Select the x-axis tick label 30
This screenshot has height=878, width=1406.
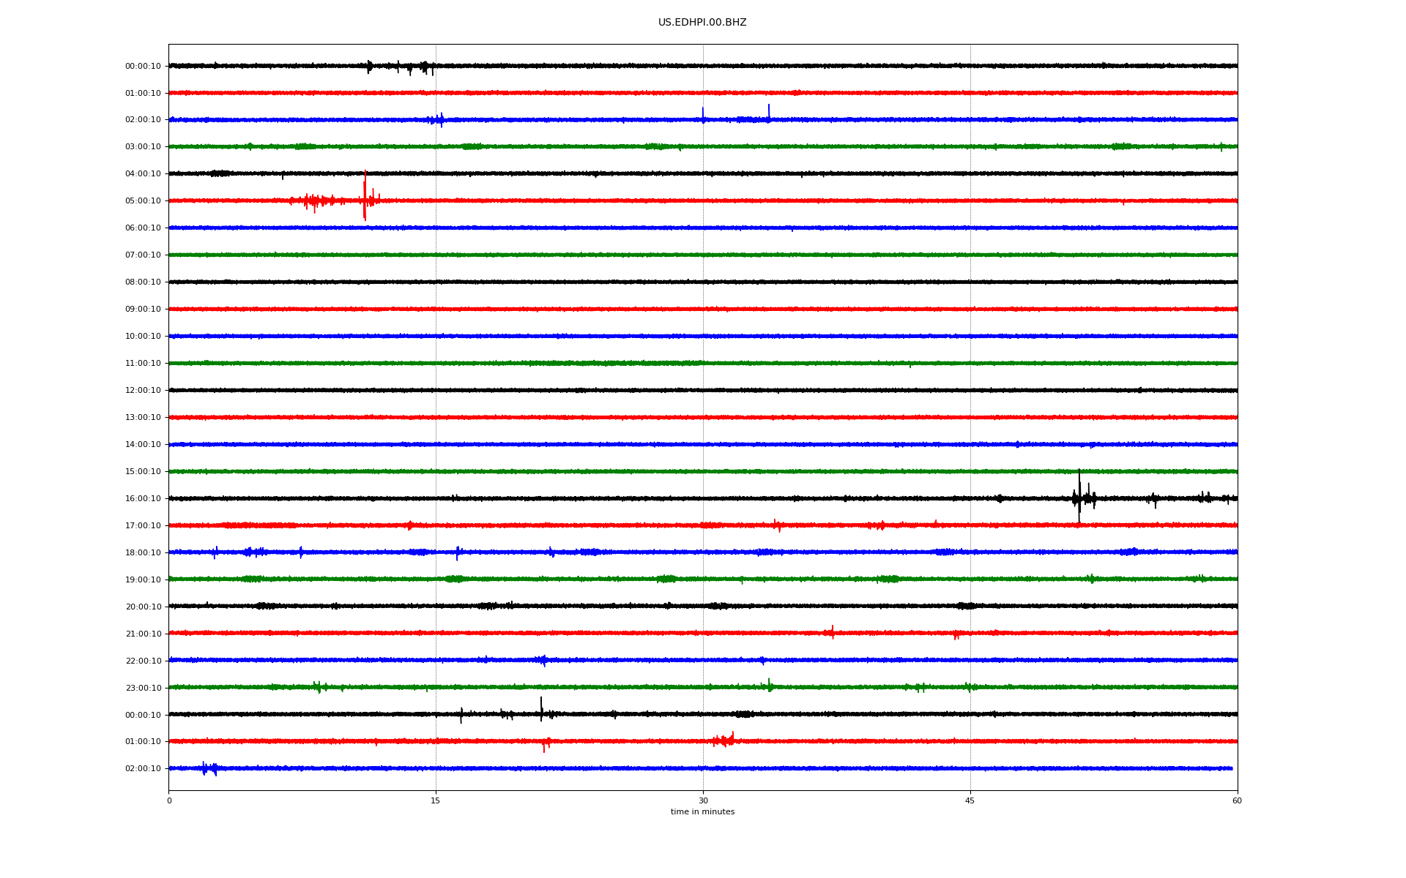703,800
